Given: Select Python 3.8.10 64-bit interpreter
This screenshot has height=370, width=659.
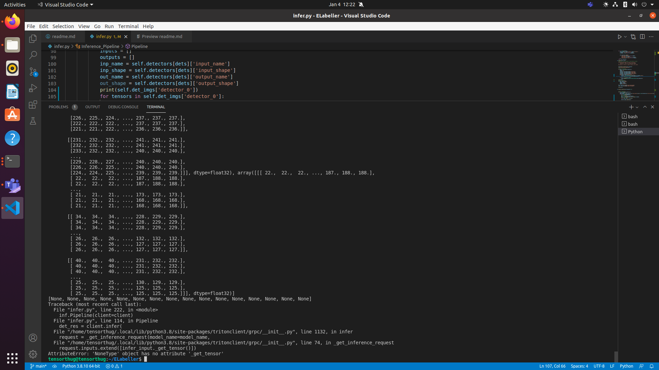Looking at the screenshot, I should click(x=81, y=366).
